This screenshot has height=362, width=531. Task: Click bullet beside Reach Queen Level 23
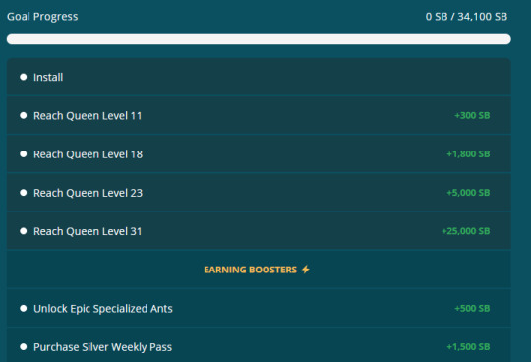pyautogui.click(x=24, y=193)
